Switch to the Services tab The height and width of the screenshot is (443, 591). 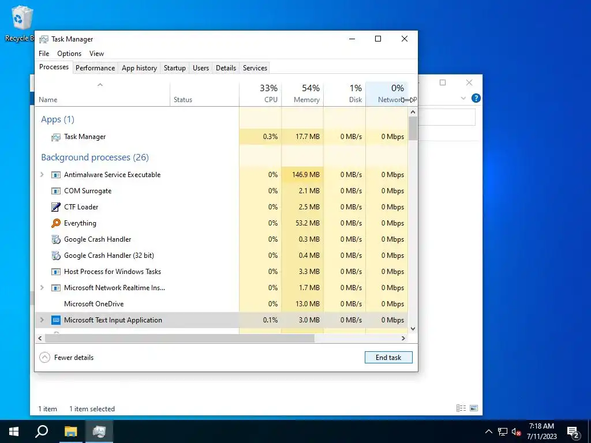[255, 68]
